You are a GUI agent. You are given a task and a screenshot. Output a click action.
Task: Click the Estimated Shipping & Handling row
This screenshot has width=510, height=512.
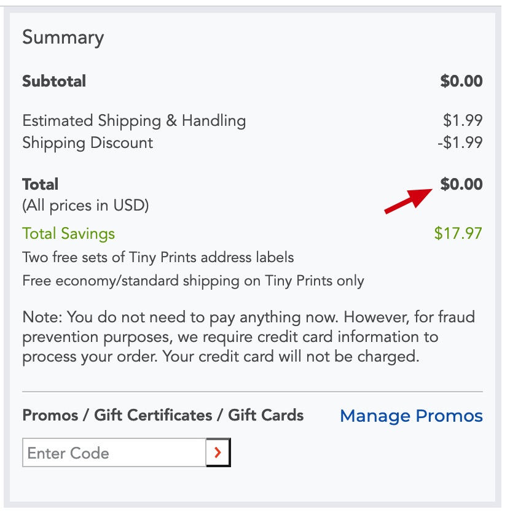click(x=134, y=121)
